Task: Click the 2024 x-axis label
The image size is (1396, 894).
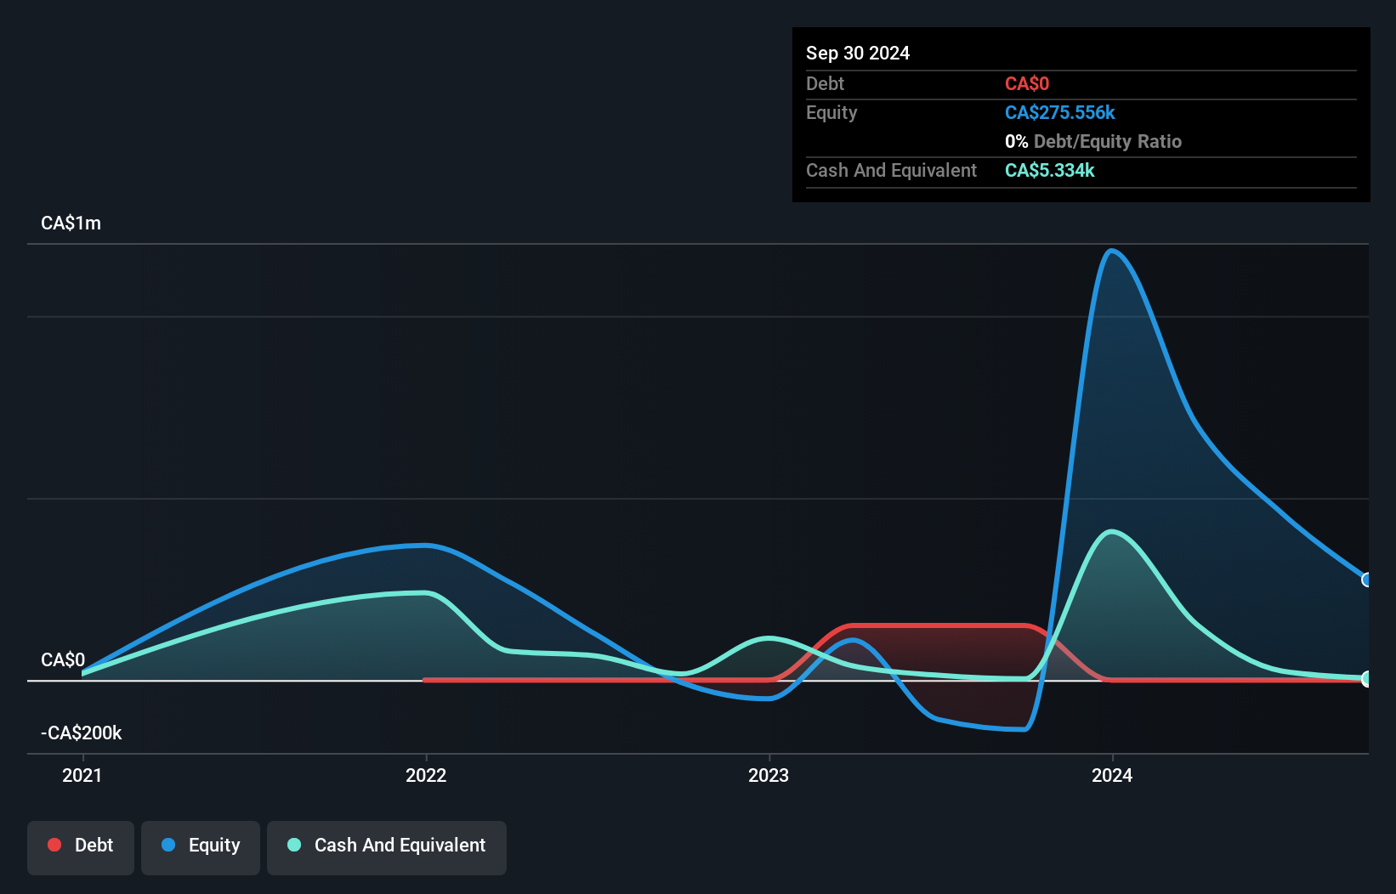Action: (1112, 775)
